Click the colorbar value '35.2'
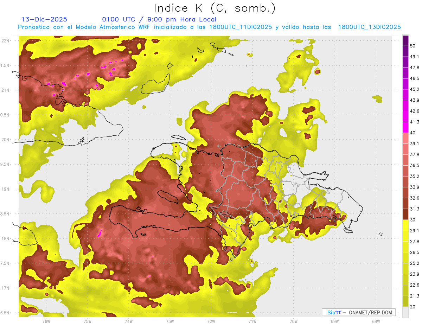This screenshot has width=422, height=326. point(414,177)
